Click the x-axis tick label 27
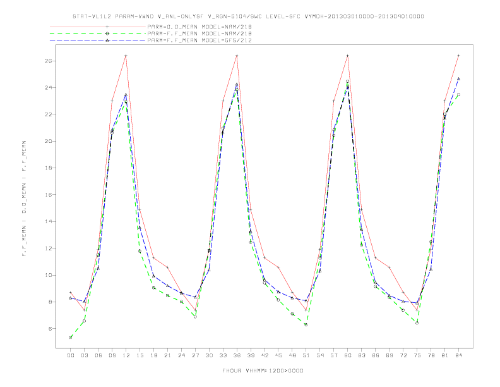 click(x=195, y=355)
